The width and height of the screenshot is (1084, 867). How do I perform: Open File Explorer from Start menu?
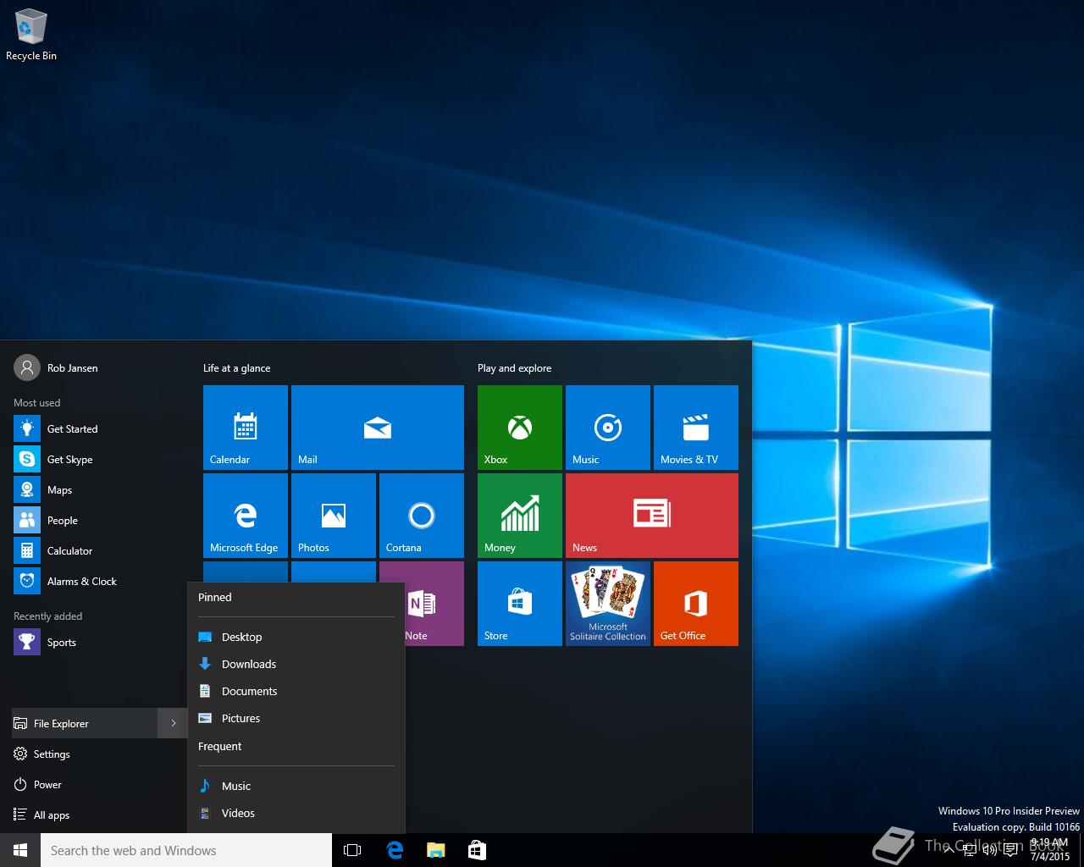85,723
